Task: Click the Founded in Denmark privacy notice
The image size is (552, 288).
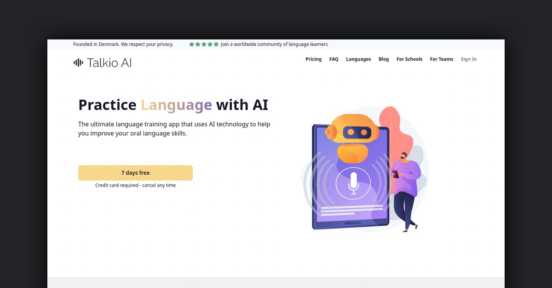Action: click(x=123, y=44)
